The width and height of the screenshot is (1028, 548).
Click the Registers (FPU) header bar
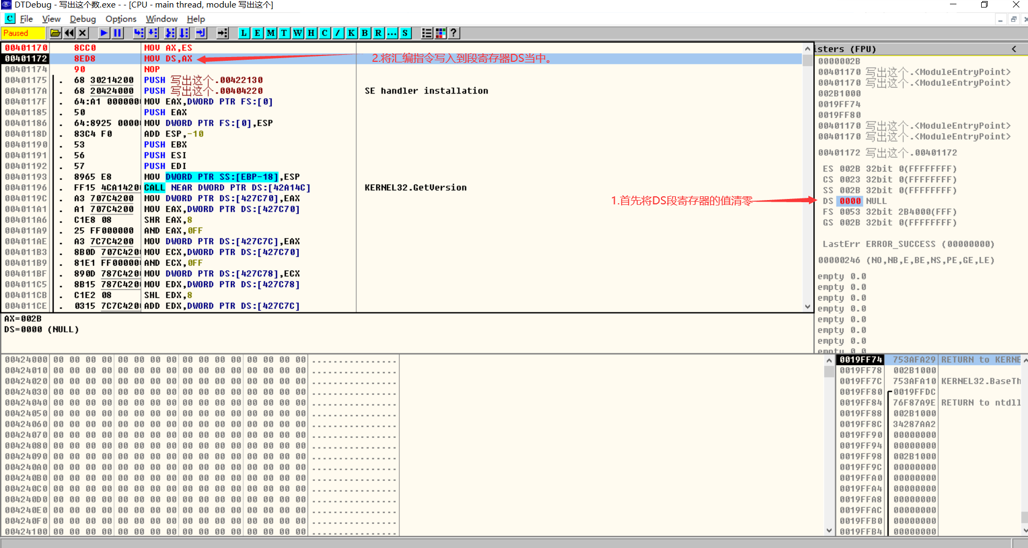click(921, 49)
